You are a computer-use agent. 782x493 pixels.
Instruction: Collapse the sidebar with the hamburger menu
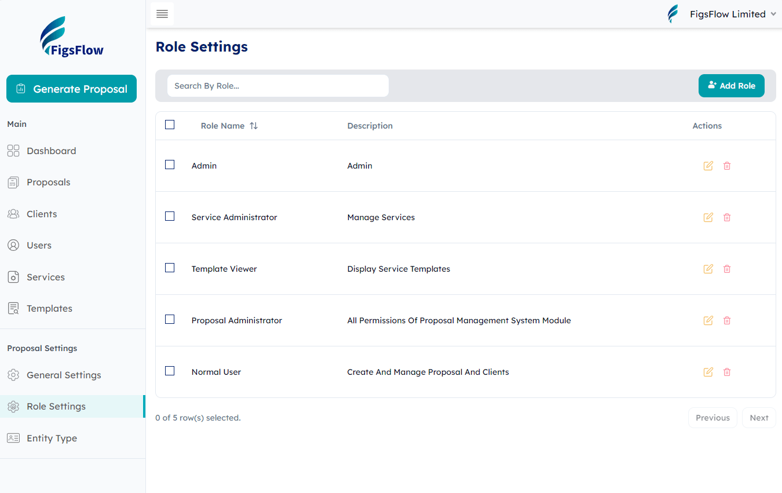[x=162, y=14]
